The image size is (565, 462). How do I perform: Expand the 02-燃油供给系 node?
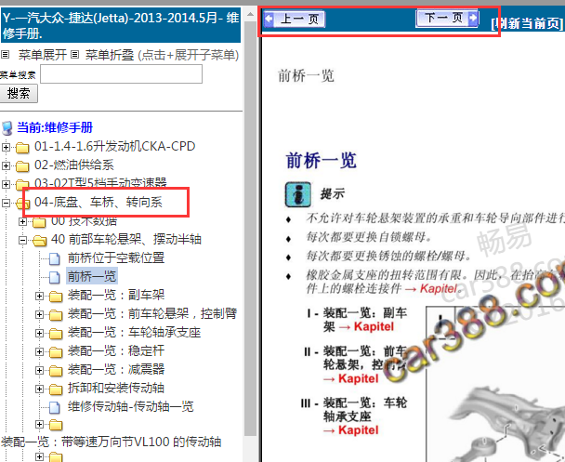click(x=6, y=165)
